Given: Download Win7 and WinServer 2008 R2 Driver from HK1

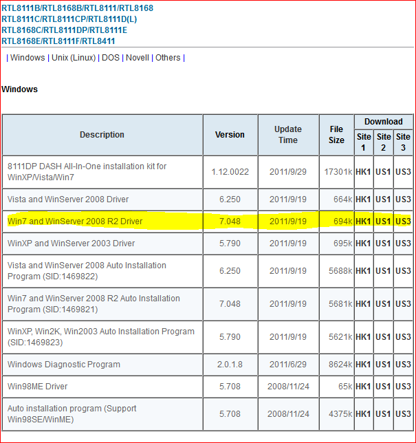Looking at the screenshot, I should 363,221.
